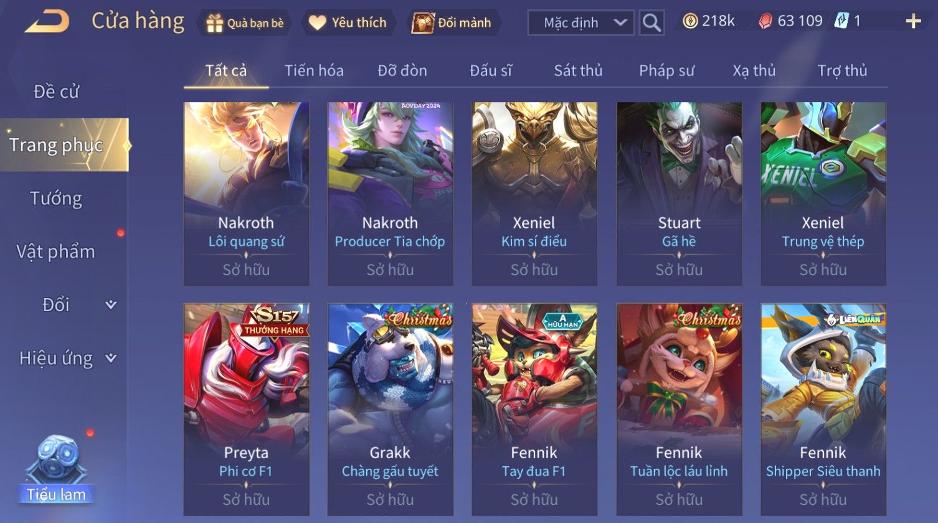
Task: Click the gift icon Quà bạn bè
Action: coord(214,23)
